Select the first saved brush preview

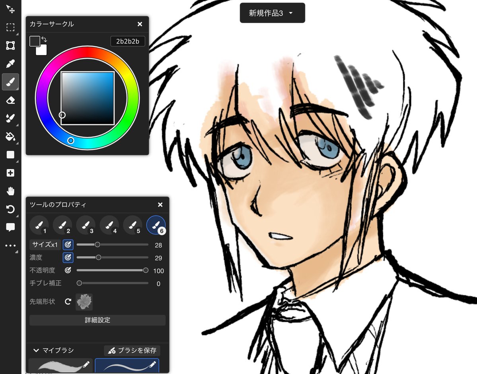tap(60, 366)
